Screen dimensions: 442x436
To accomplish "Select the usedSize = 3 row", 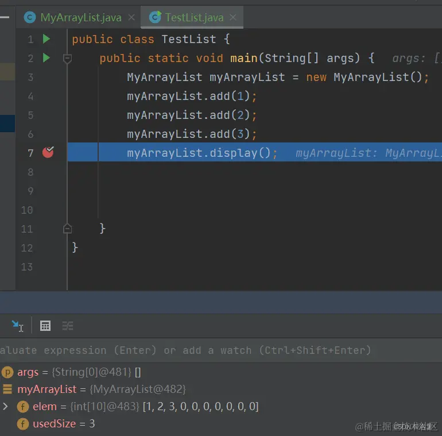I will (x=221, y=423).
